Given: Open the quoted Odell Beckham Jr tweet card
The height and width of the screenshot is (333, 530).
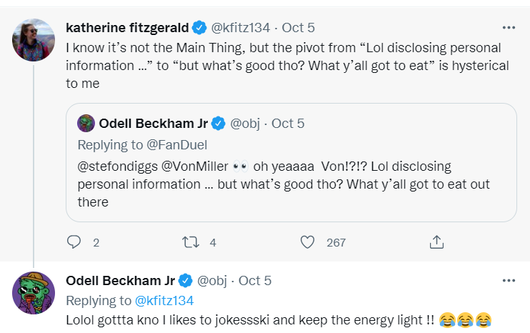Looking at the screenshot, I should 291,163.
